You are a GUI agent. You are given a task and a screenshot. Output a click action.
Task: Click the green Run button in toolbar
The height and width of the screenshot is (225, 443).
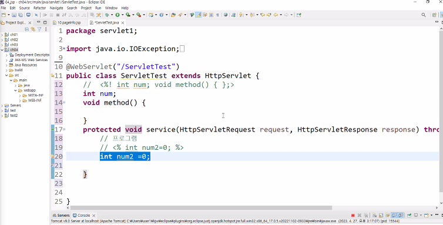[118, 15]
